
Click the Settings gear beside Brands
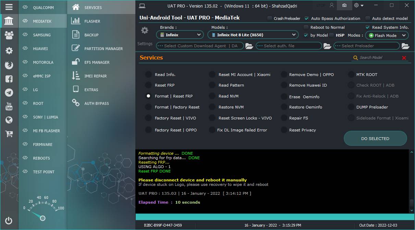145,30
